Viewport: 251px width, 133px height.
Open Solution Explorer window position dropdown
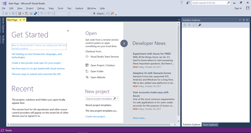(239, 20)
